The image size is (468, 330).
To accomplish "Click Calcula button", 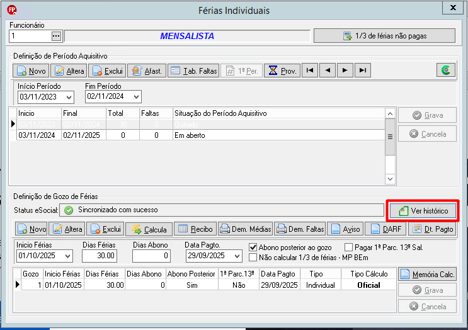I will (x=149, y=229).
